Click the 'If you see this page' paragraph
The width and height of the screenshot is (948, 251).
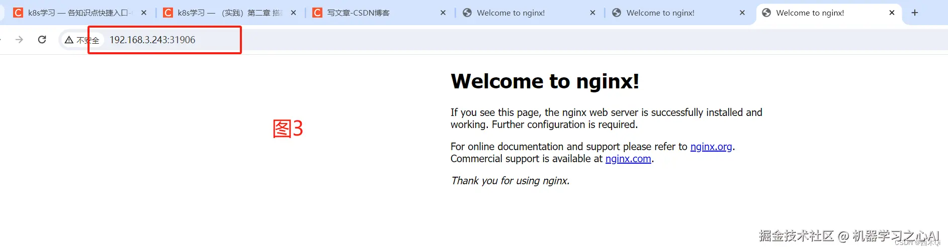click(x=606, y=118)
